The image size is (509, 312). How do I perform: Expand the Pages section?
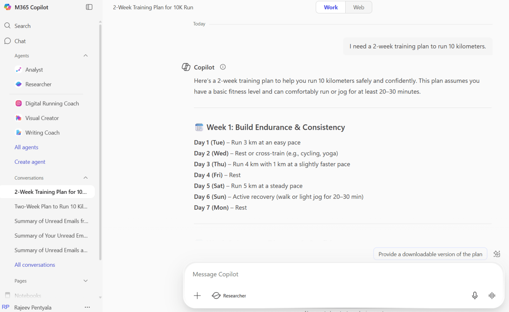coord(85,281)
